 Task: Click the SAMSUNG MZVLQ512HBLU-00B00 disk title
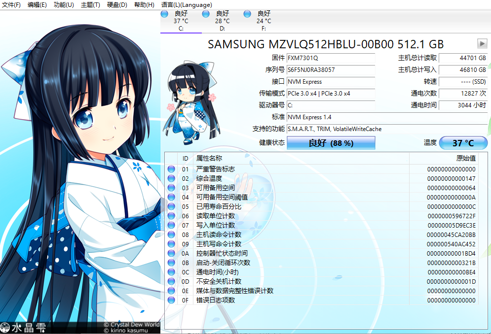click(x=326, y=44)
